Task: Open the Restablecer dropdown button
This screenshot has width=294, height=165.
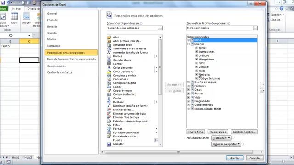Action: pyautogui.click(x=221, y=138)
